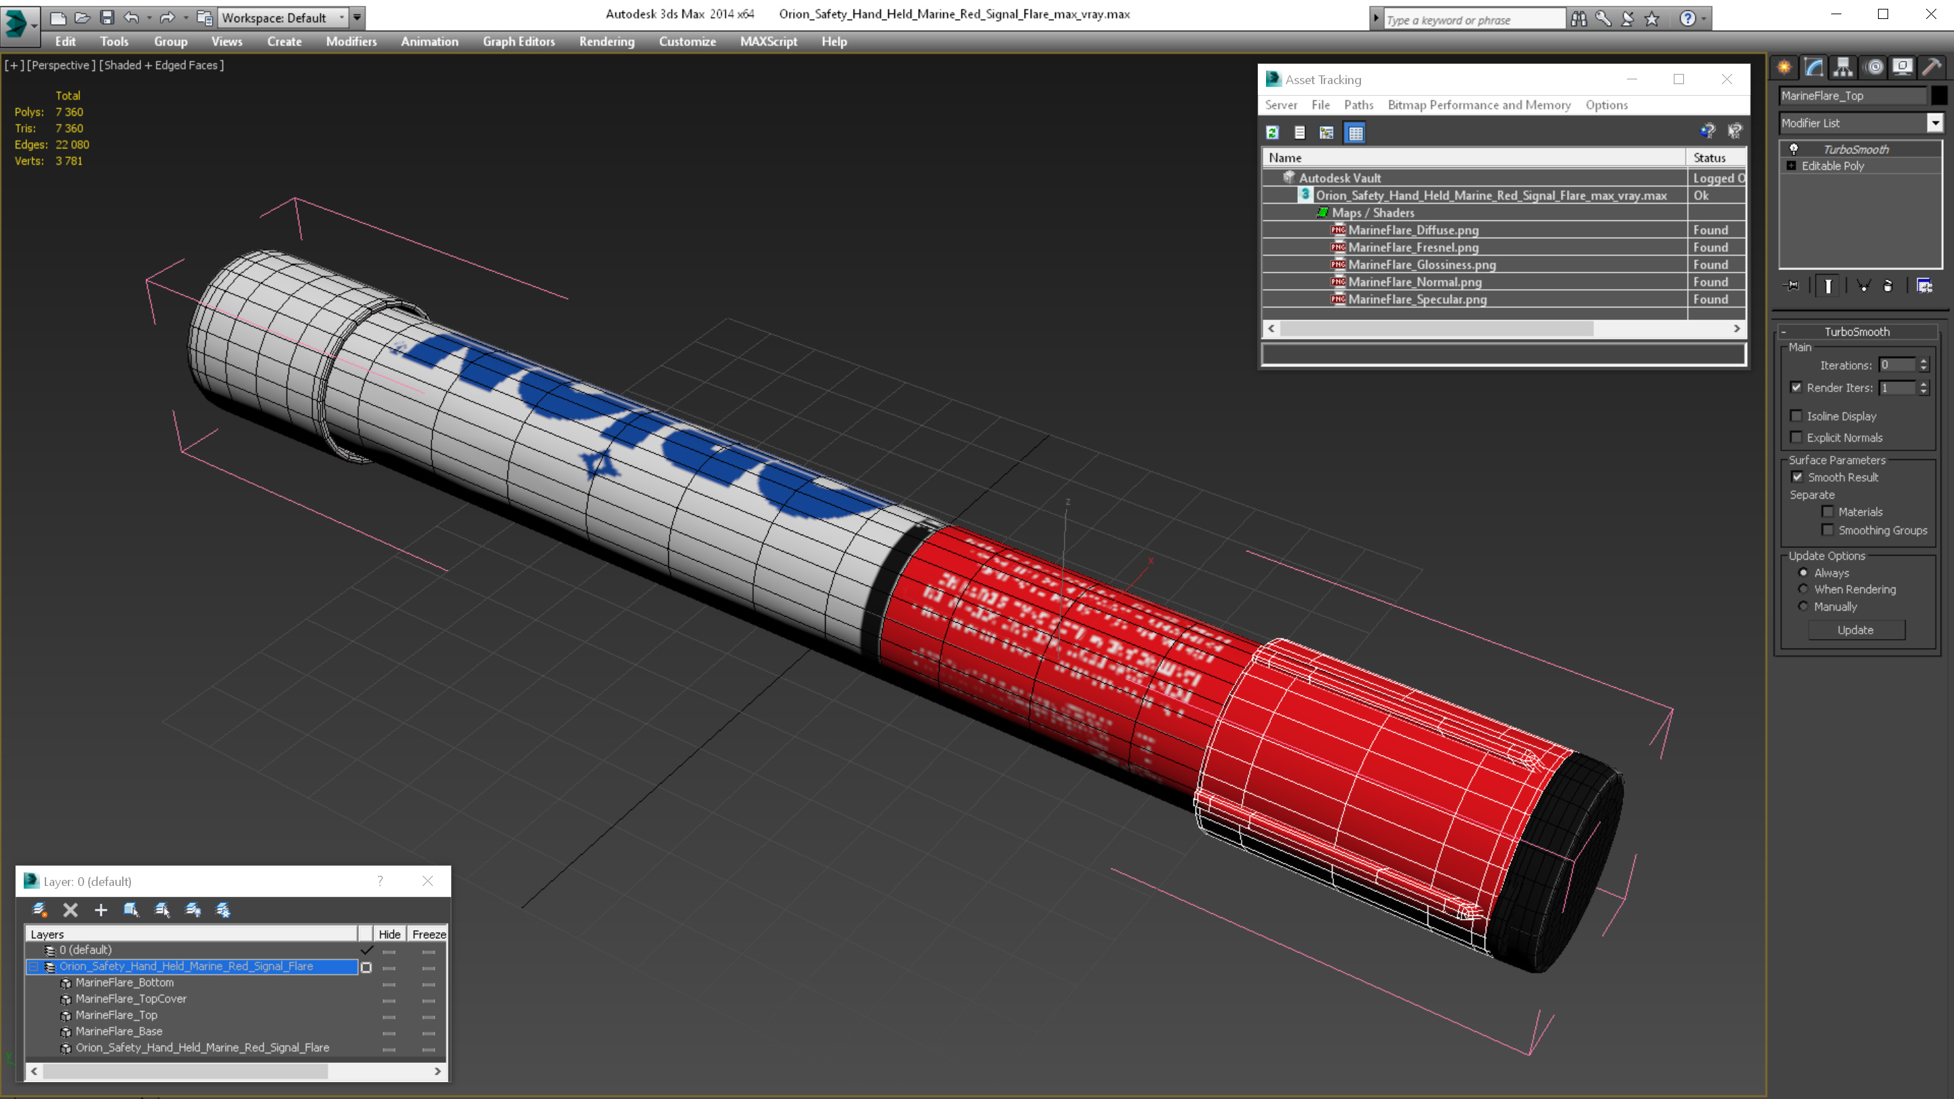Select the Always update radio option
The height and width of the screenshot is (1099, 1954).
1803,573
